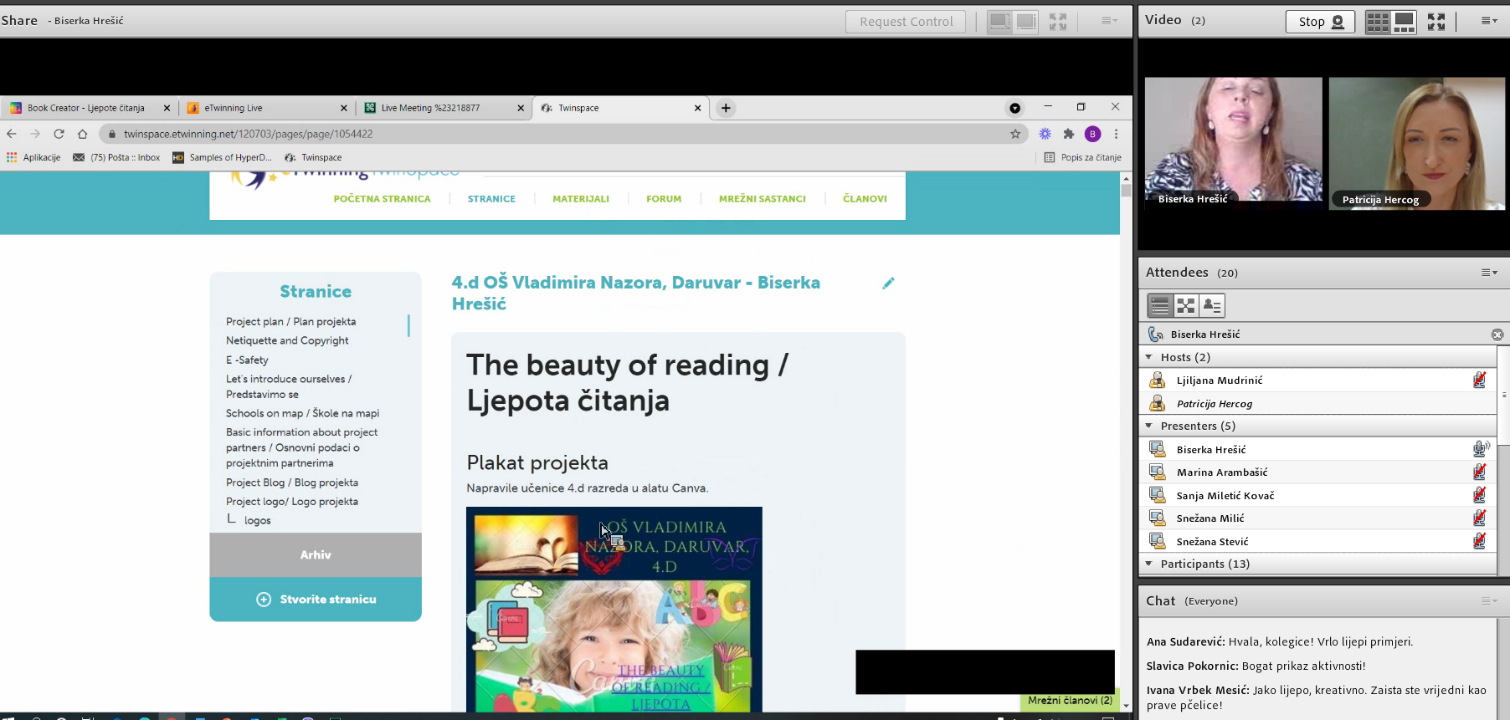Open ČLANOVI menu item
Viewport: 1510px width, 720px height.
[865, 199]
